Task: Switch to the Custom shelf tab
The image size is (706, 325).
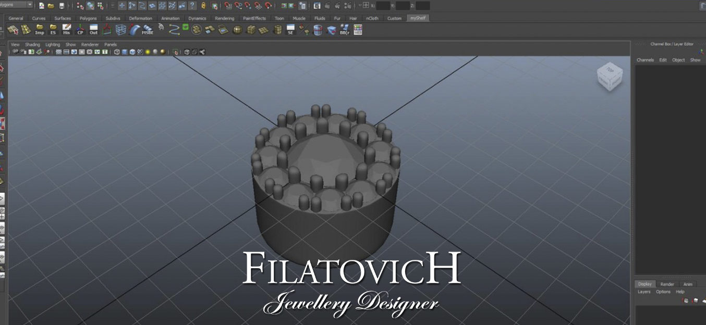Action: pyautogui.click(x=394, y=18)
